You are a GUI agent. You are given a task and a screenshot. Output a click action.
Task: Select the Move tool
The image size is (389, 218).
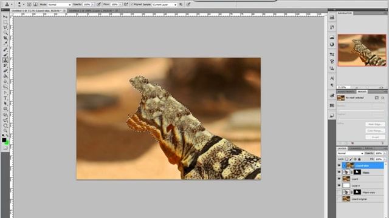point(5,17)
